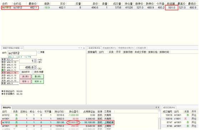Select the sc1812 row in positions list
This screenshot has width=199, height=130.
point(58,122)
